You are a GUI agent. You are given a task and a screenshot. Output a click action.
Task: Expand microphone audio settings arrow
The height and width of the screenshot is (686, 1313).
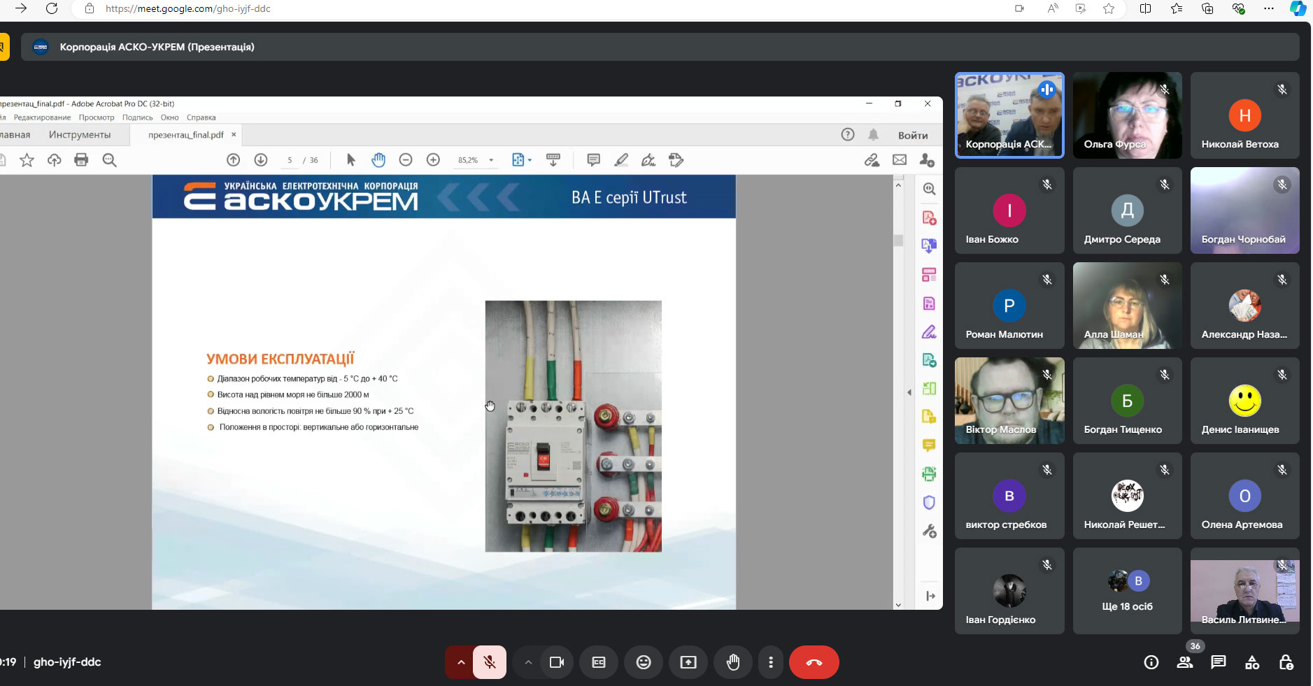[460, 662]
